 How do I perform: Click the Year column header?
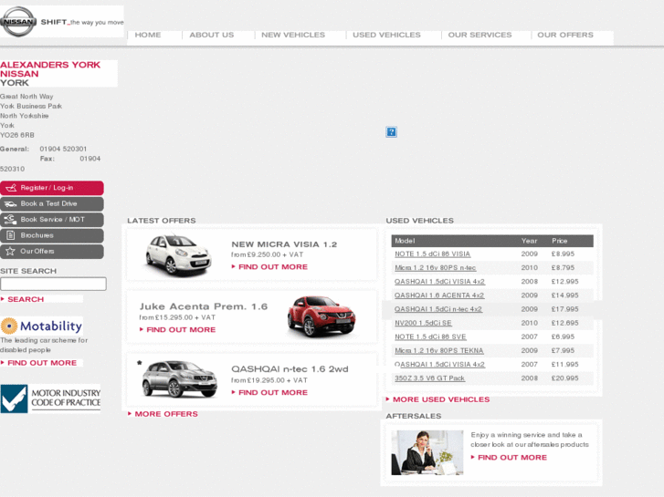tap(530, 241)
